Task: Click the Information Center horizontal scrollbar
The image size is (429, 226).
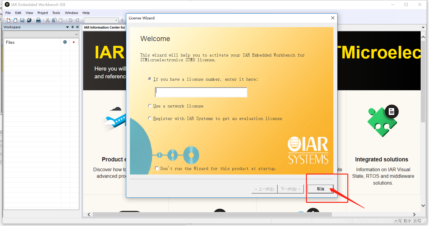Action: [212, 214]
